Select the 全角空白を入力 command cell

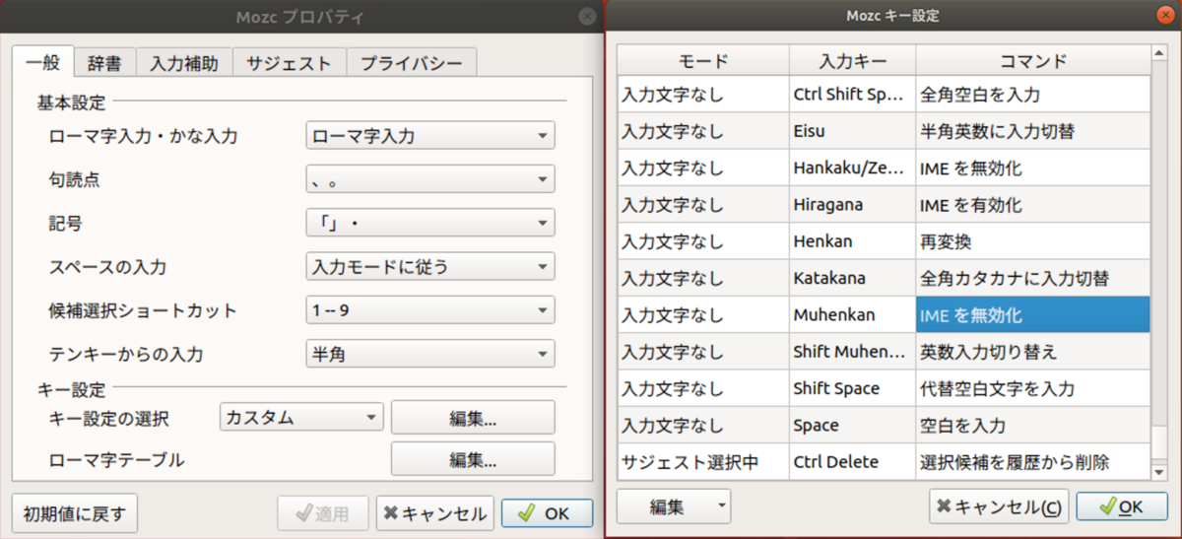tap(1032, 95)
